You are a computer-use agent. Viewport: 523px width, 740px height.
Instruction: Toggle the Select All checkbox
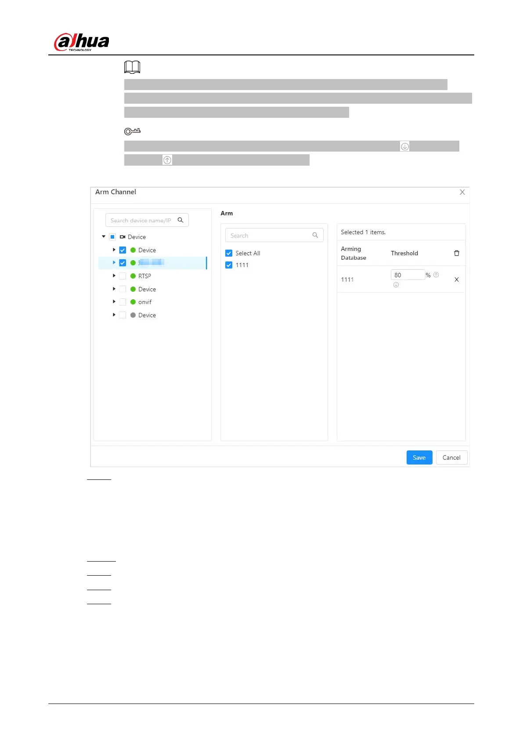[229, 253]
